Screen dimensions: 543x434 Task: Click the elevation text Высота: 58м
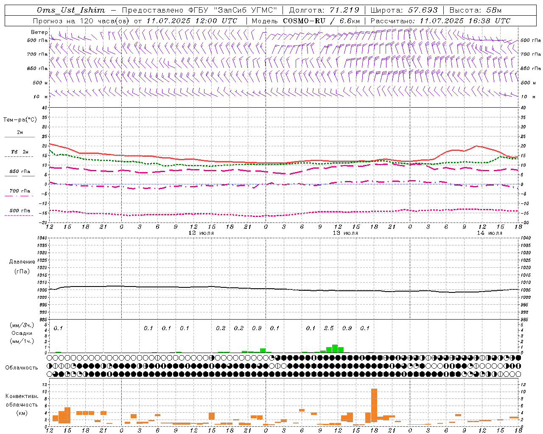click(x=476, y=10)
